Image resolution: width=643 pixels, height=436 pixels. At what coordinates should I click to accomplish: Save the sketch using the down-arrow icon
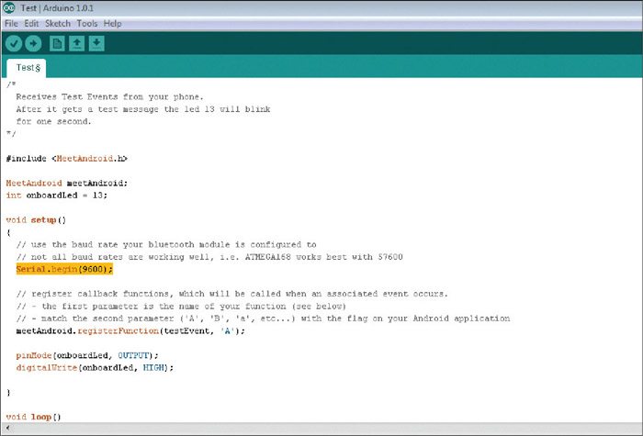point(96,43)
